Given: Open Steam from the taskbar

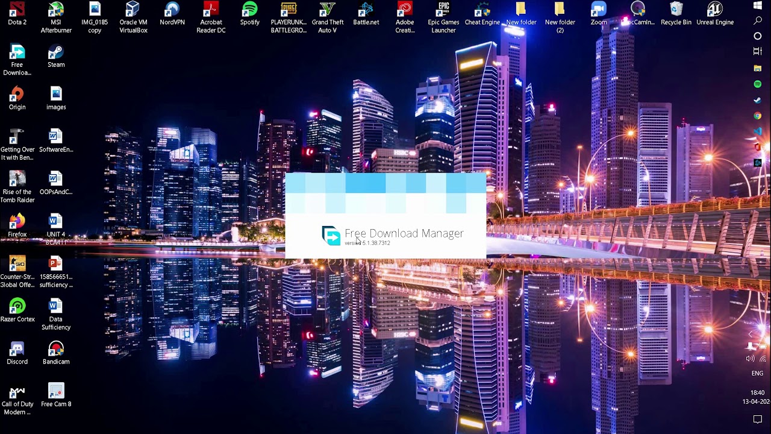Looking at the screenshot, I should pyautogui.click(x=758, y=100).
